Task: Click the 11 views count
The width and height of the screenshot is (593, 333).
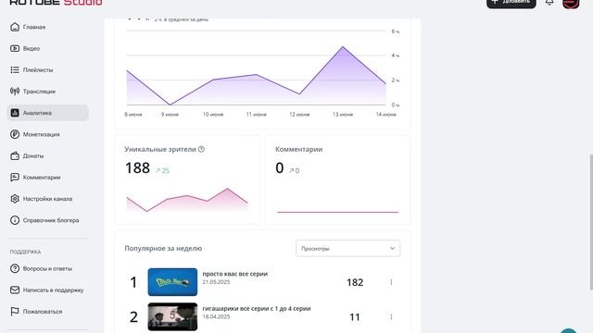Action: (355, 317)
